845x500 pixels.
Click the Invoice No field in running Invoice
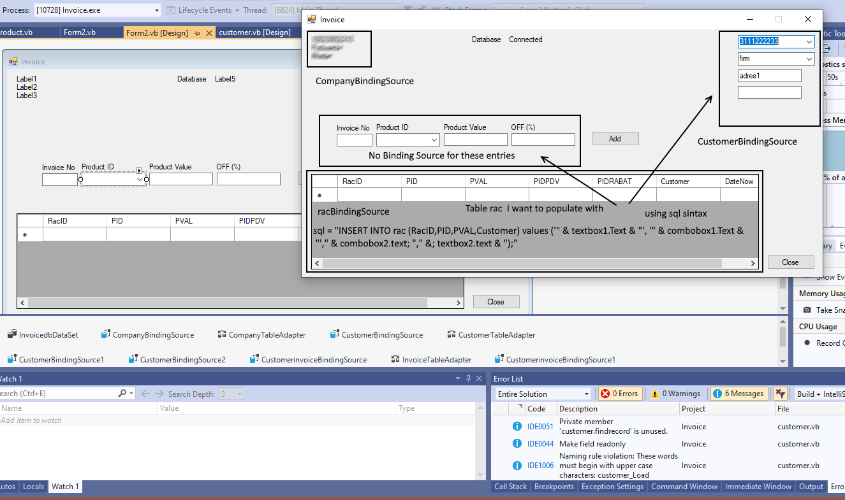[354, 139]
